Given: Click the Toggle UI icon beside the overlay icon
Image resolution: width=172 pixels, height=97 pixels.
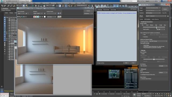Looking at the screenshot, I should (60, 17).
